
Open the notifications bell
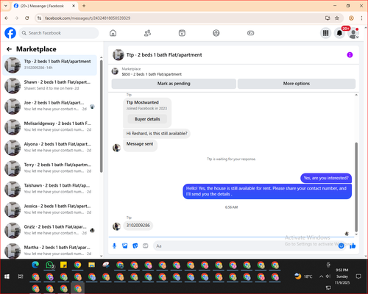tap(339, 33)
